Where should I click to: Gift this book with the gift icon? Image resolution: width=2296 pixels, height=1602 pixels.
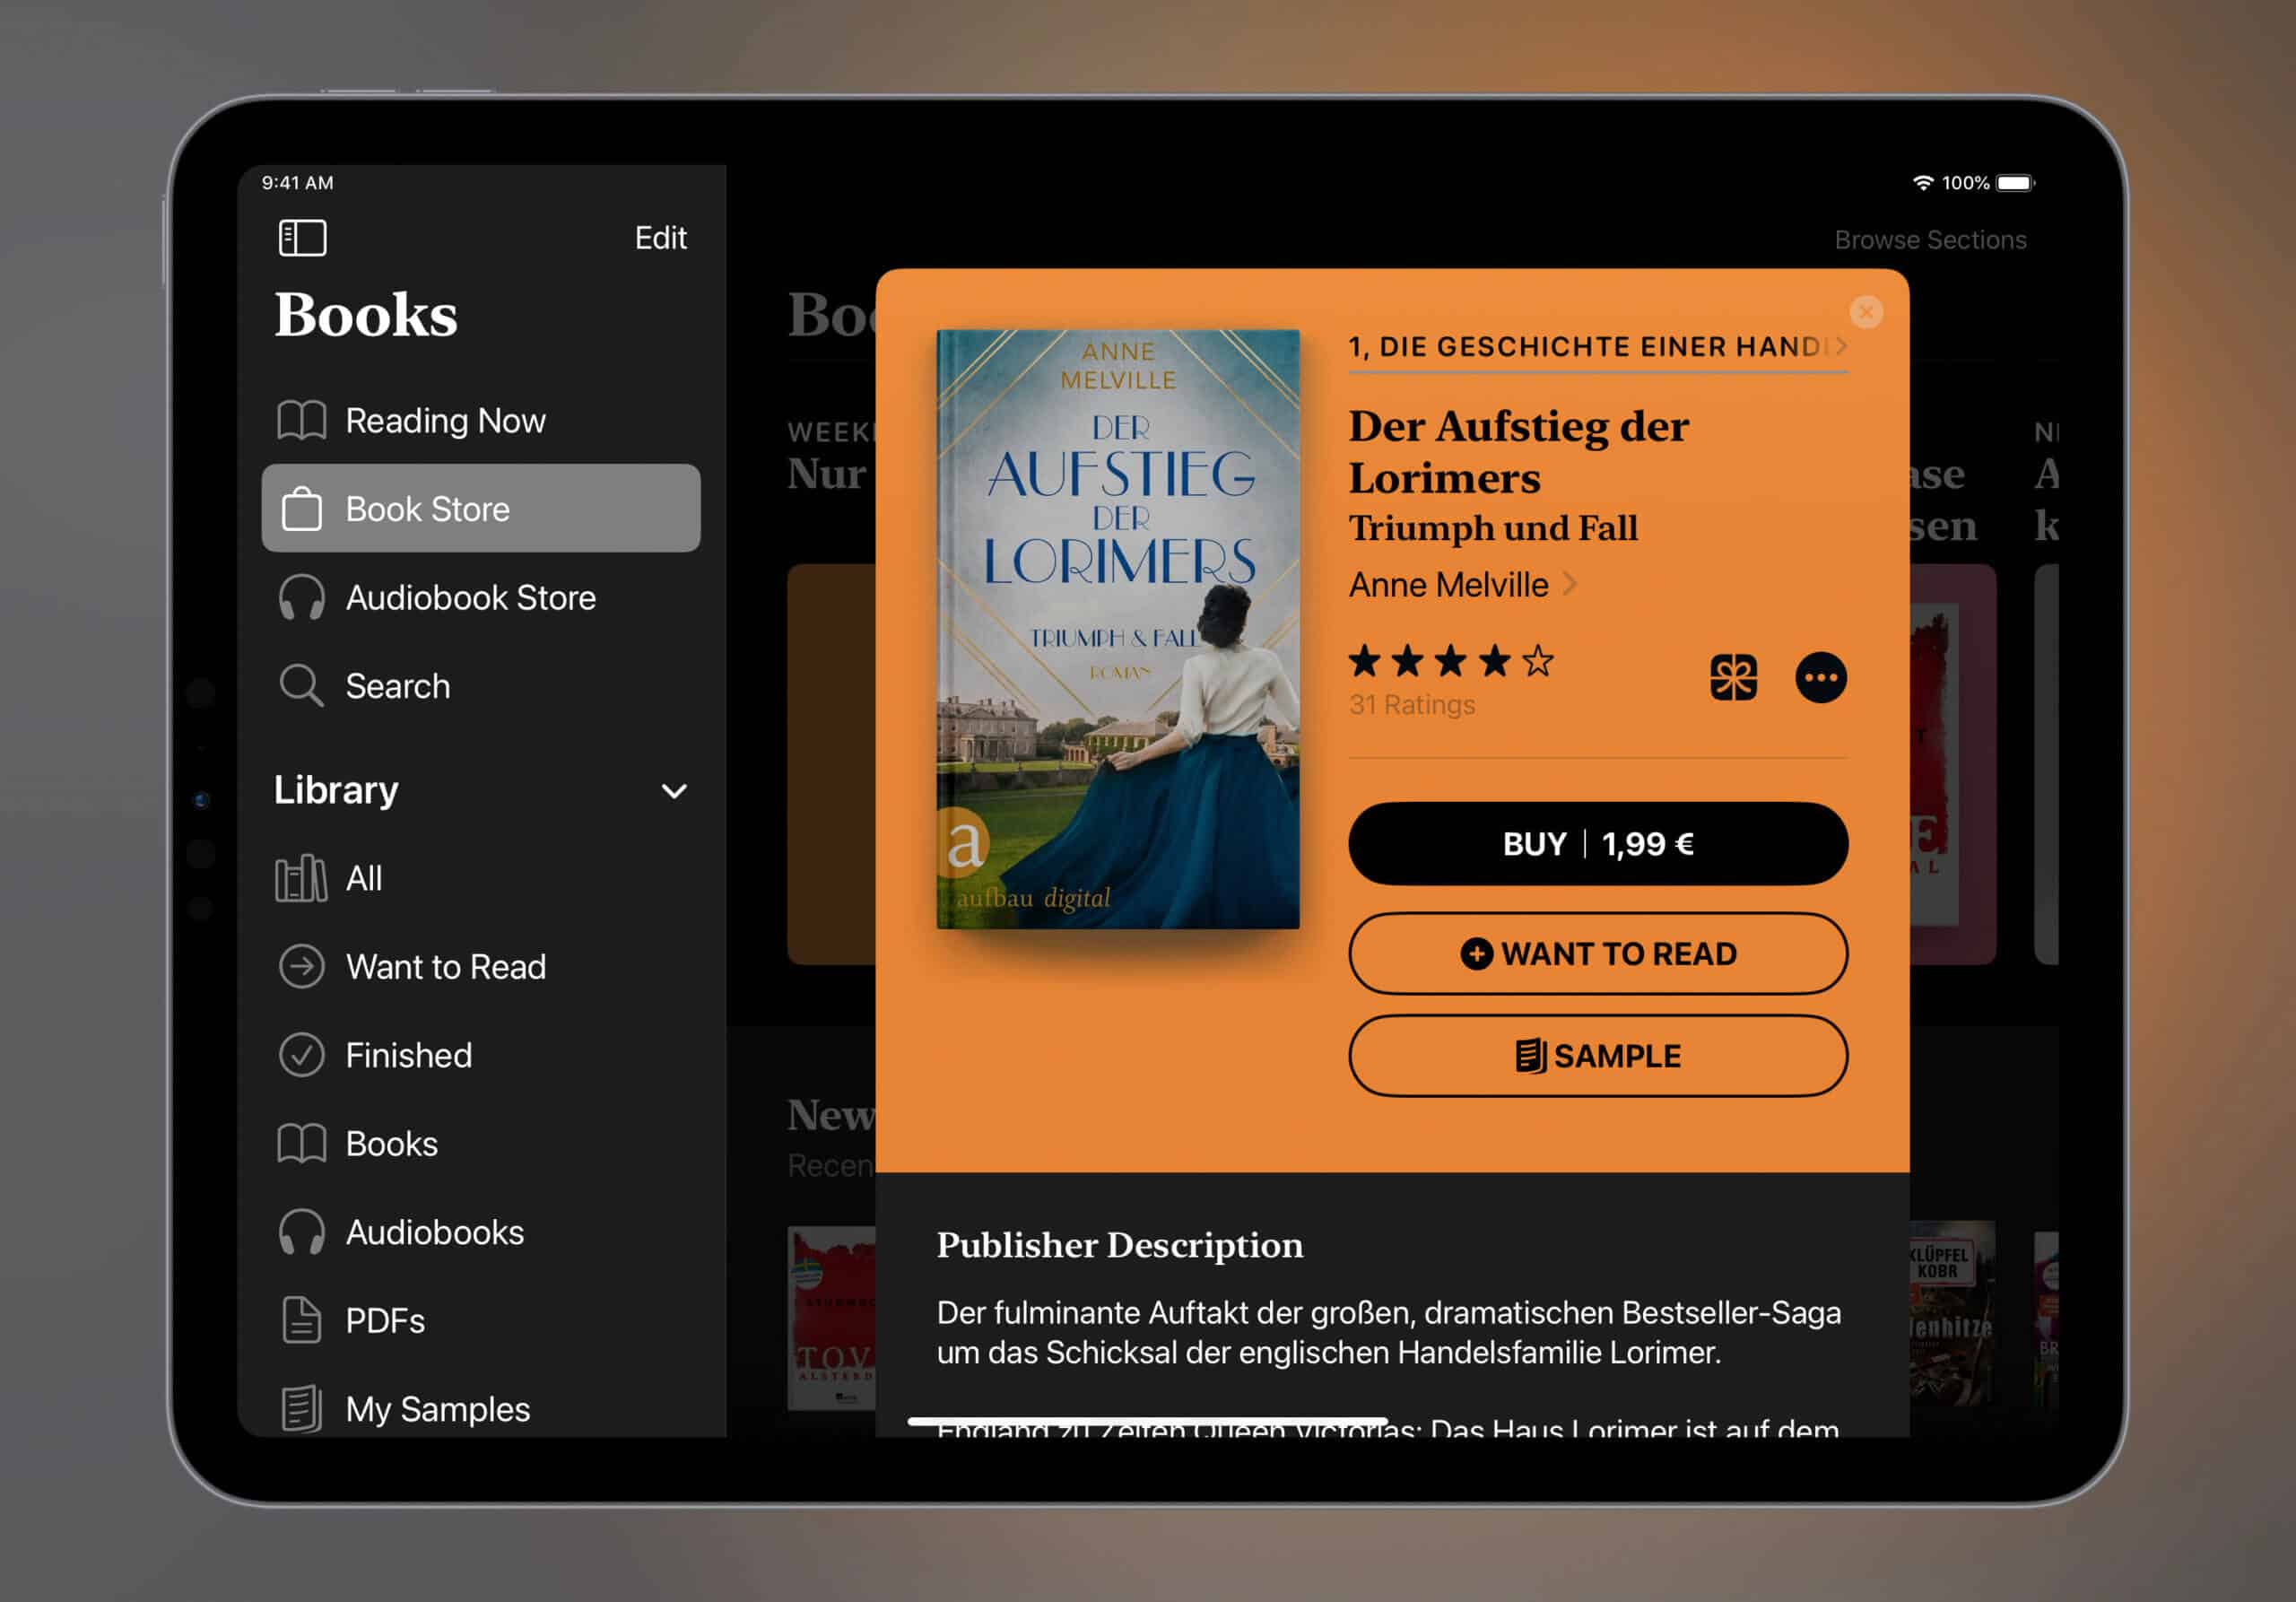1733,678
